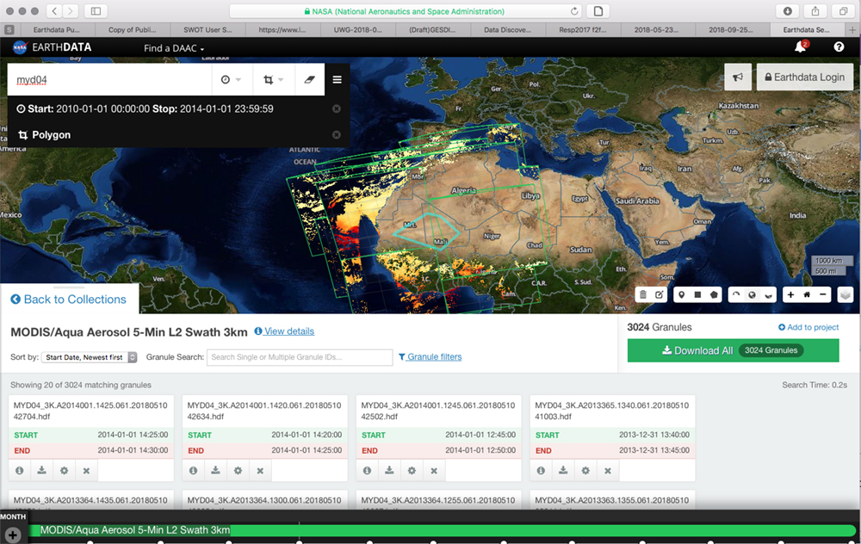The height and width of the screenshot is (544, 861).
Task: Open the hamburger menu beside search
Action: 338,79
